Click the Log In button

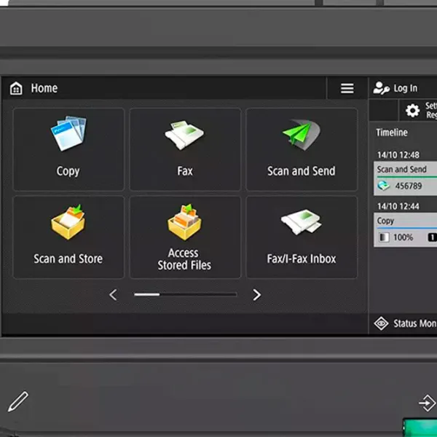(396, 88)
